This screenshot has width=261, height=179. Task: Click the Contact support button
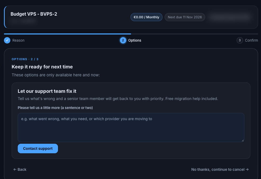pyautogui.click(x=38, y=149)
